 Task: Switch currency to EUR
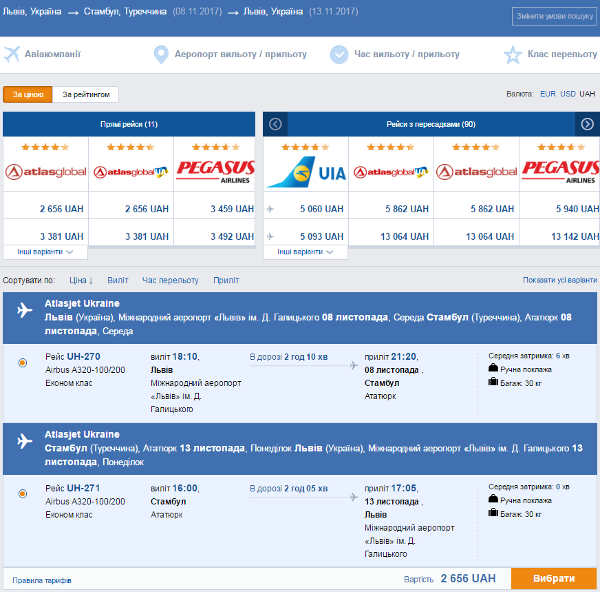[x=548, y=94]
